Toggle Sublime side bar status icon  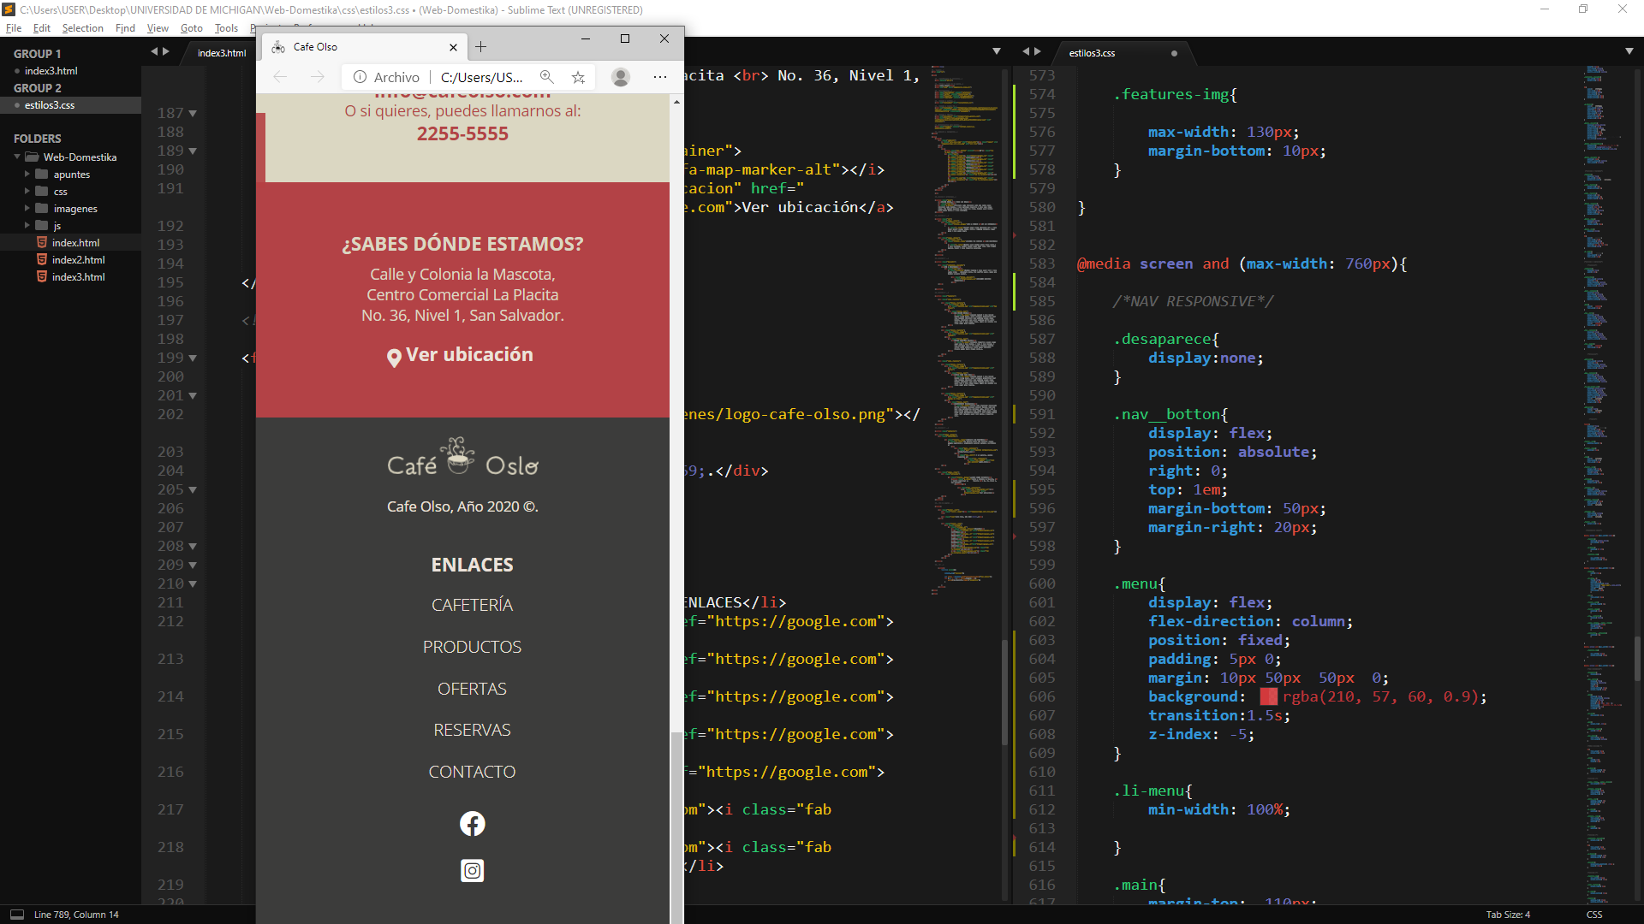click(16, 915)
